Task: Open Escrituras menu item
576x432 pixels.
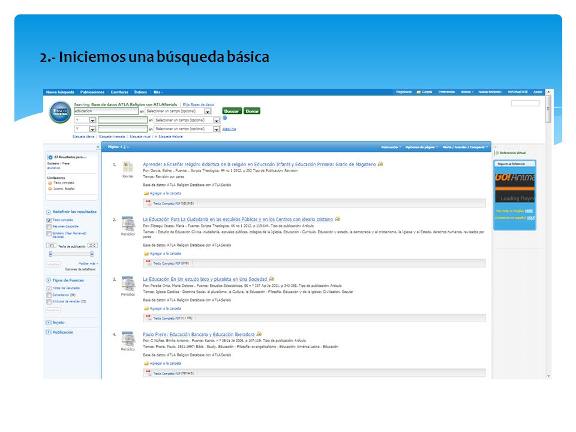Action: pos(119,92)
